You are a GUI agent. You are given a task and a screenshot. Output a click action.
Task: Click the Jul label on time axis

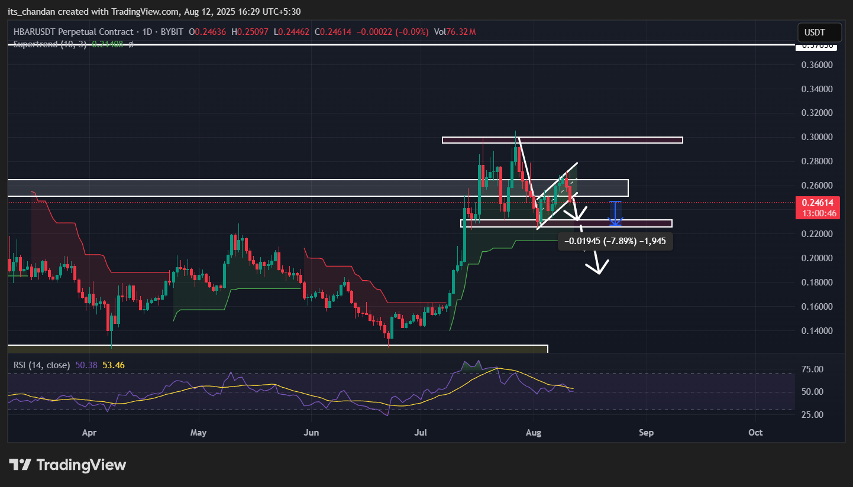[x=421, y=433]
